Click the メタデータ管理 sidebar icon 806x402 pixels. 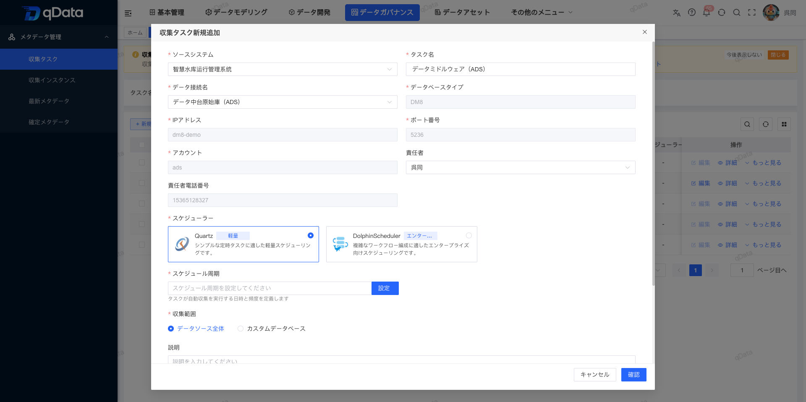pyautogui.click(x=12, y=37)
